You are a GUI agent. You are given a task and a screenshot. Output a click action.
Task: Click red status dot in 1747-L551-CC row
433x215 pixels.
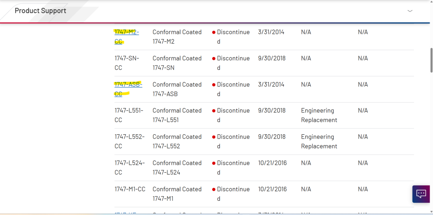point(214,111)
